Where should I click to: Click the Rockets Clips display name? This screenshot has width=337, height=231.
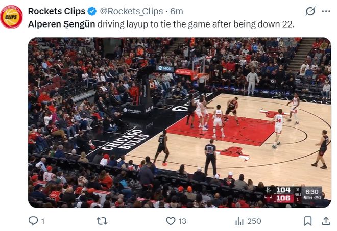[x=57, y=11]
